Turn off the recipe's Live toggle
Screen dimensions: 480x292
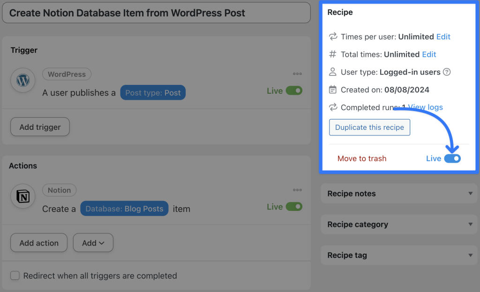tap(453, 158)
